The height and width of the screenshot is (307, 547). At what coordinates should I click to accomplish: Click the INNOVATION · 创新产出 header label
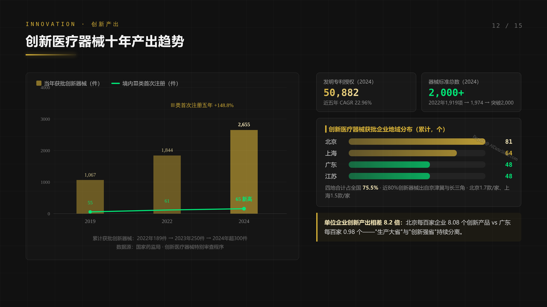coord(72,24)
